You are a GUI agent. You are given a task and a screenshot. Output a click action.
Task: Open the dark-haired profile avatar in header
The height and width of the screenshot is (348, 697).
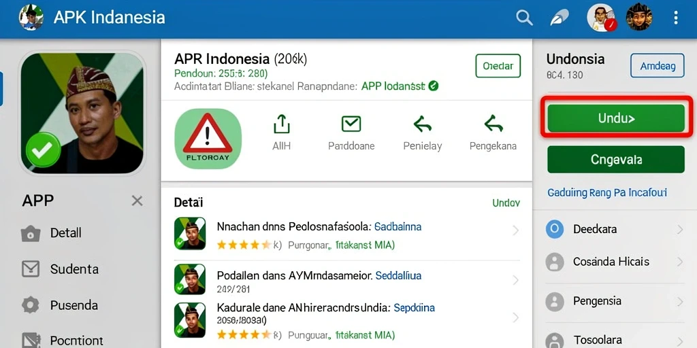[x=638, y=18]
